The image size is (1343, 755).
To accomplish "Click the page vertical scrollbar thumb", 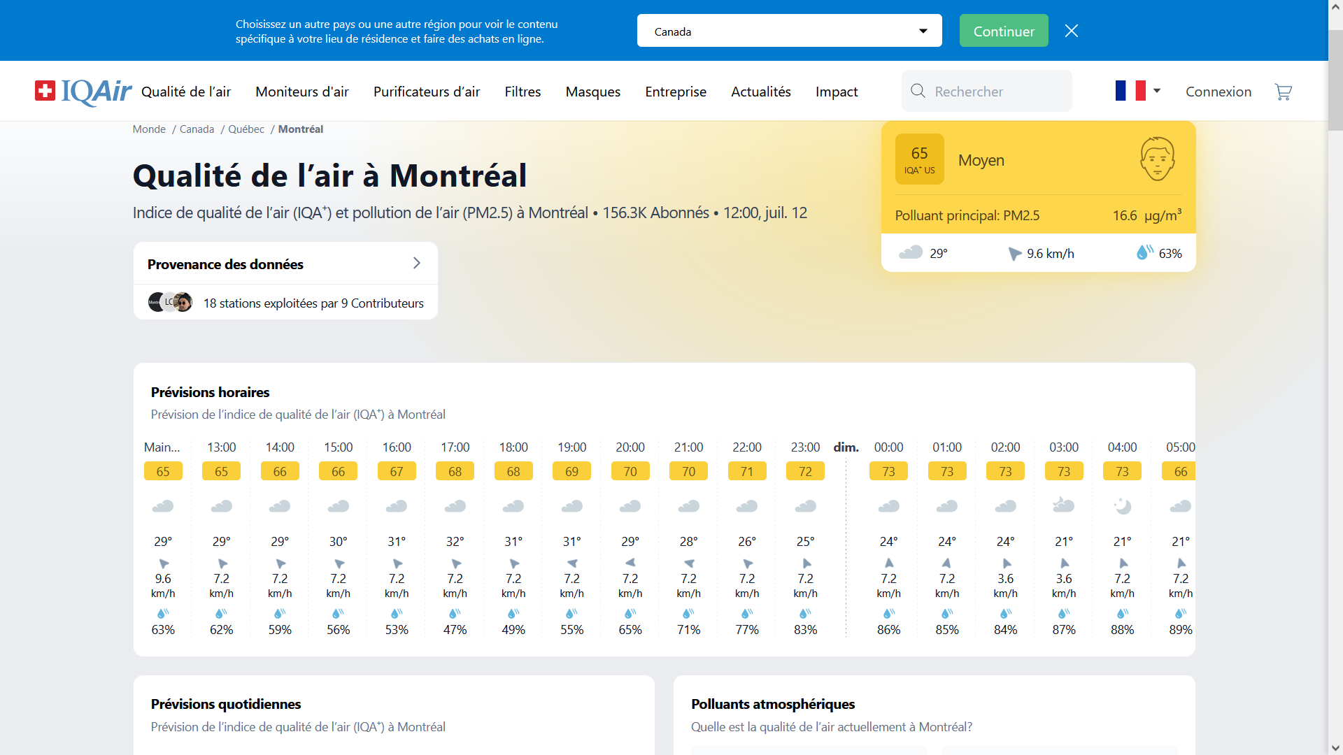I will (x=1335, y=80).
